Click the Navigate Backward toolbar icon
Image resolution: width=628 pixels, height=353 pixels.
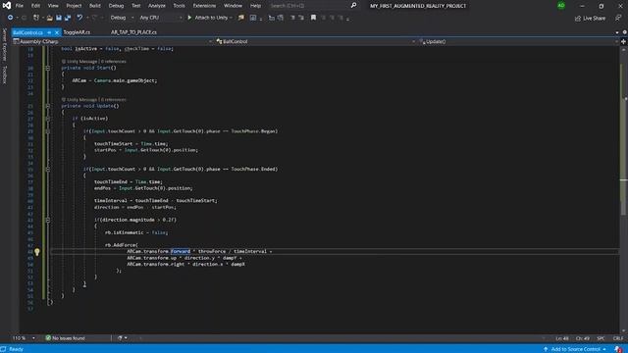(x=10, y=18)
